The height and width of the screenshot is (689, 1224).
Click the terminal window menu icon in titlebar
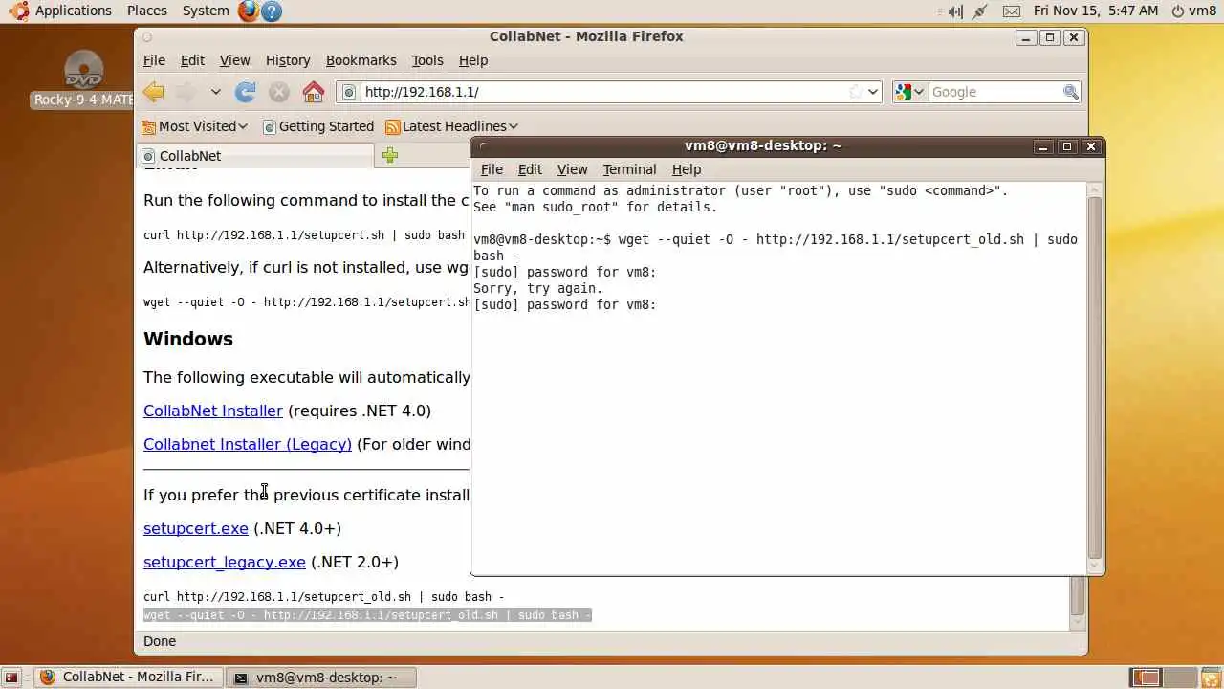483,146
